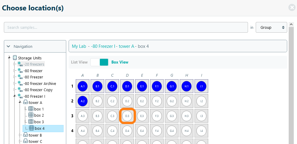297x144 pixels.
Task: Click the tower C drive icon
Action: pyautogui.click(x=25, y=141)
